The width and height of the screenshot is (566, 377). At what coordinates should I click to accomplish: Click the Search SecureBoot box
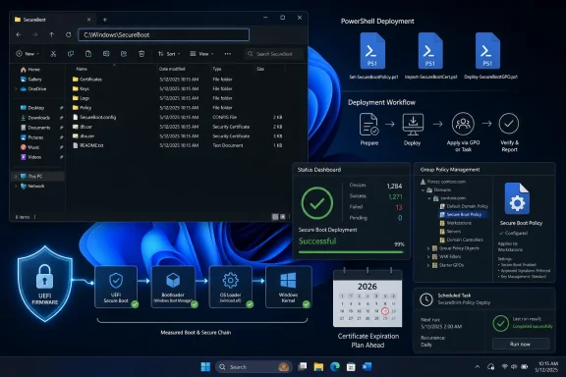pos(273,54)
